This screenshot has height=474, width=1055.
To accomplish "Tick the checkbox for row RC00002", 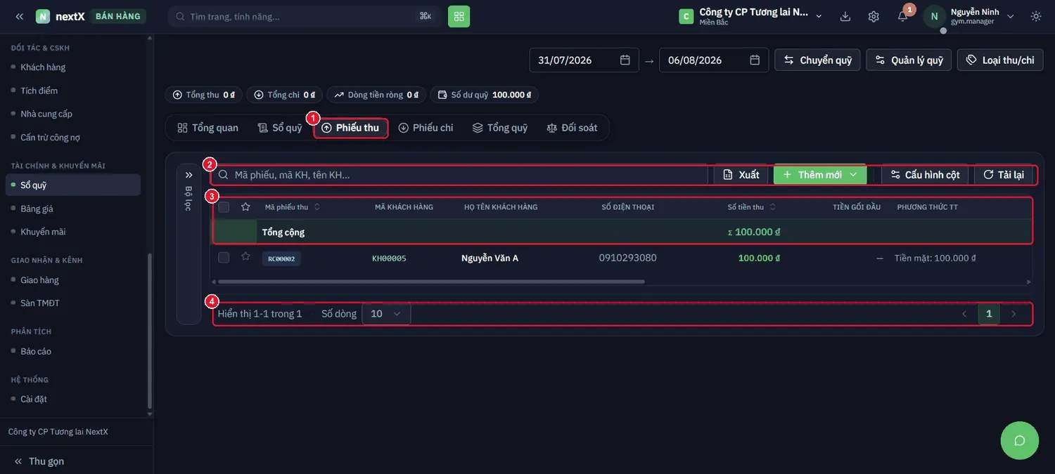I will (x=224, y=258).
